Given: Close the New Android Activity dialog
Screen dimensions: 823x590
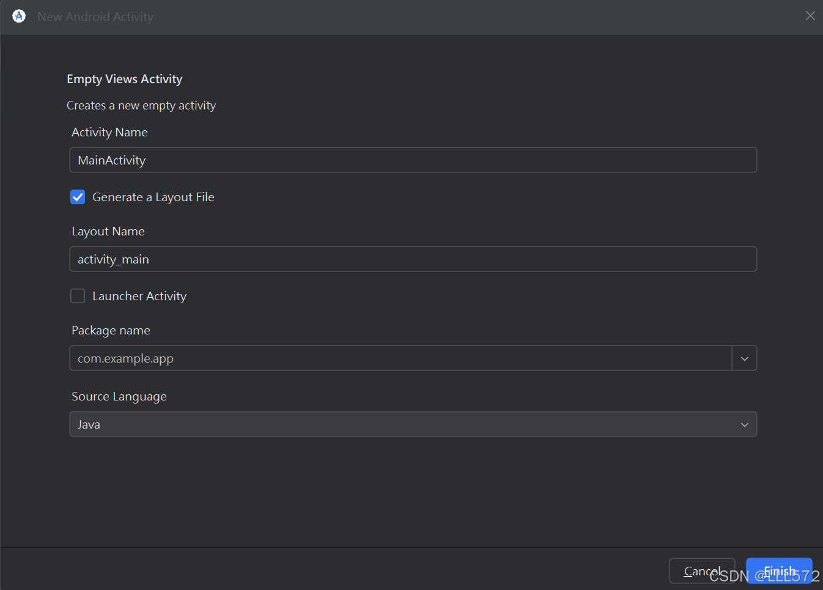Looking at the screenshot, I should pos(810,16).
